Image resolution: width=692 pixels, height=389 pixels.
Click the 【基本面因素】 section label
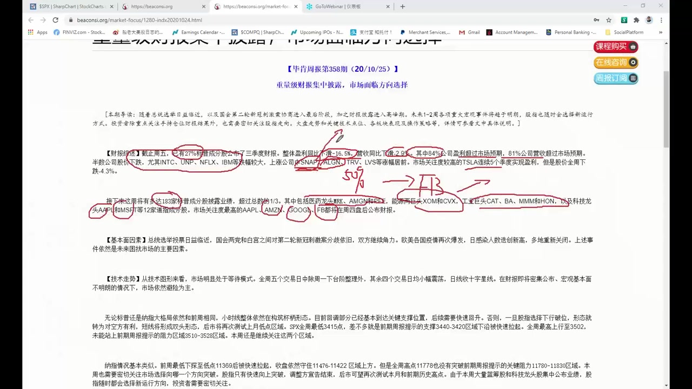coord(127,240)
